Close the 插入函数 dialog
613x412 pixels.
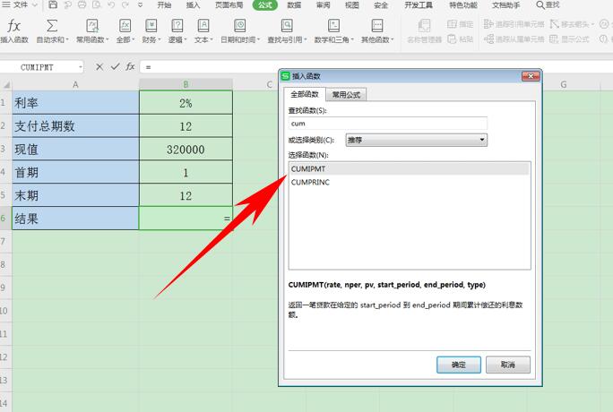(x=531, y=76)
